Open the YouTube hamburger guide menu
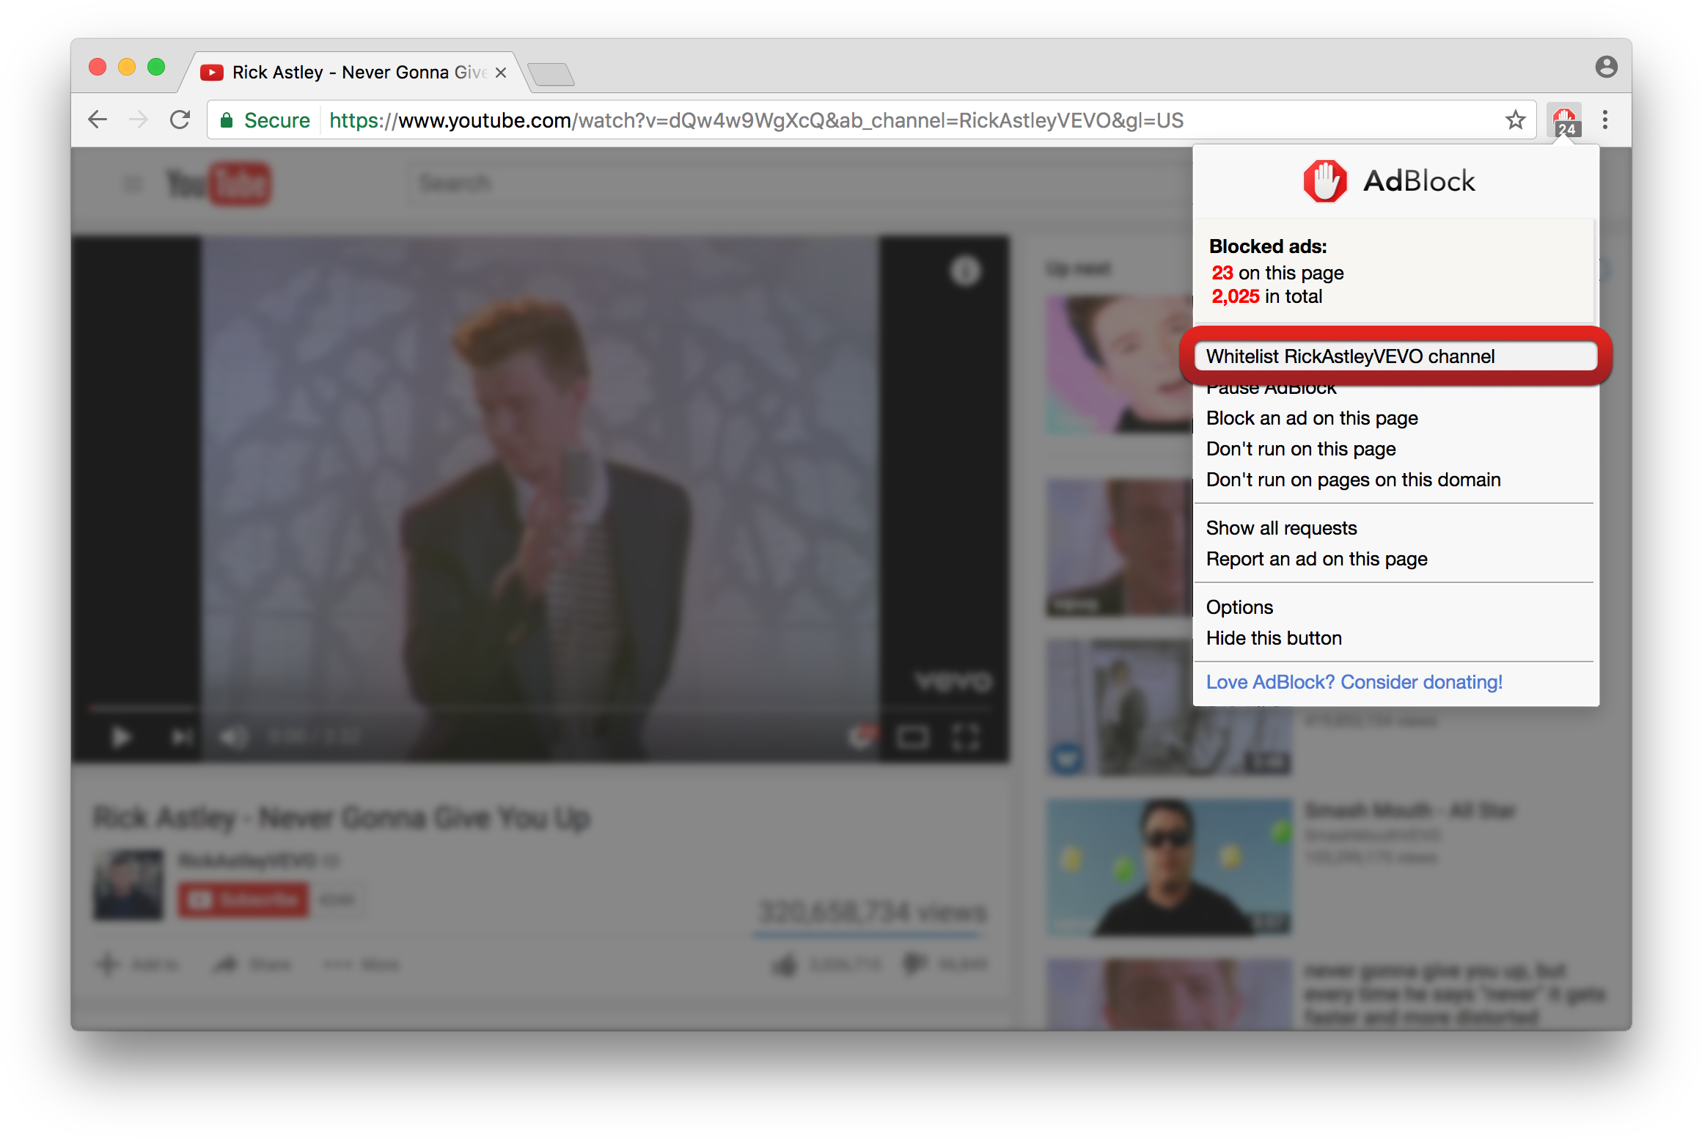 132,183
